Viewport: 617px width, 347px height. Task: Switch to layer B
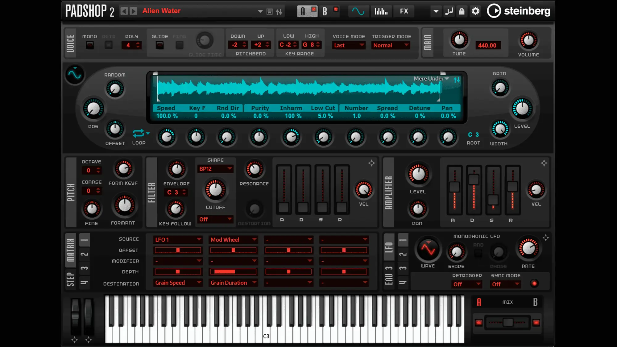tap(325, 11)
